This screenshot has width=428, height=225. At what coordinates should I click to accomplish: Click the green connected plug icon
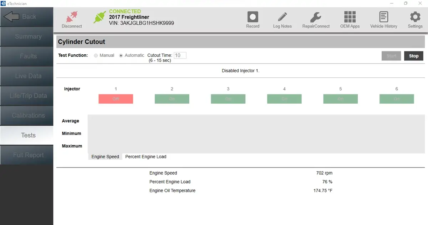(x=100, y=16)
